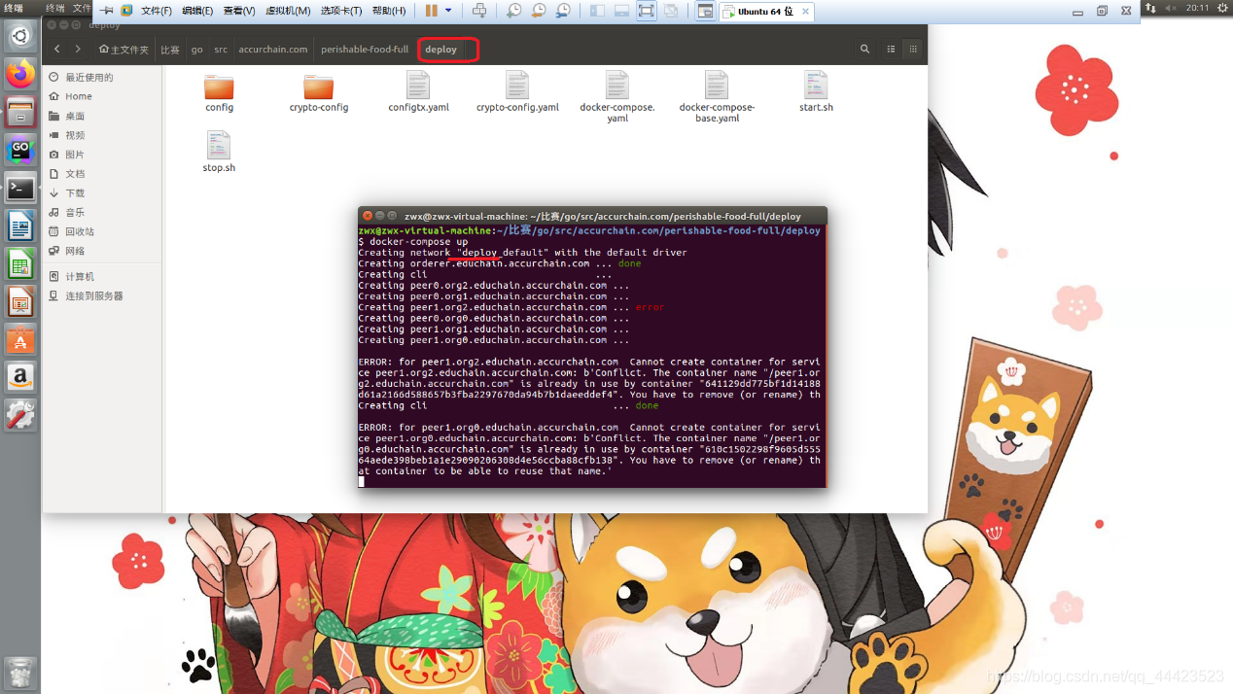The image size is (1233, 694).
Task: Go to accurchain.com in the path bar
Action: 273,49
